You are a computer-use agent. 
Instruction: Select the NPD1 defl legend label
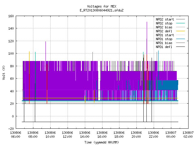tap(164, 47)
